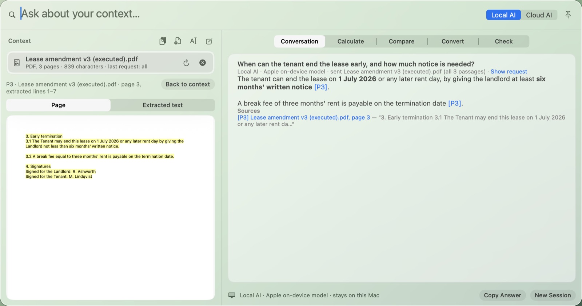Click the '3.2 A break fee' highlighted line
The image size is (582, 306).
point(100,156)
